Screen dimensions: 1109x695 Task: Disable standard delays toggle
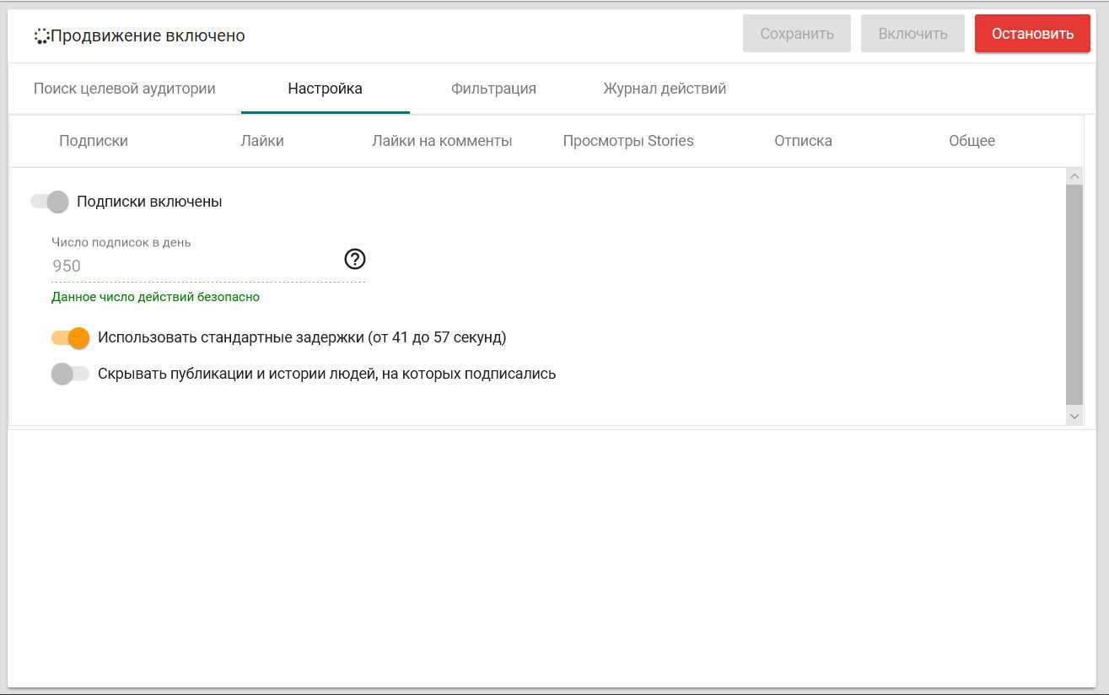[71, 337]
